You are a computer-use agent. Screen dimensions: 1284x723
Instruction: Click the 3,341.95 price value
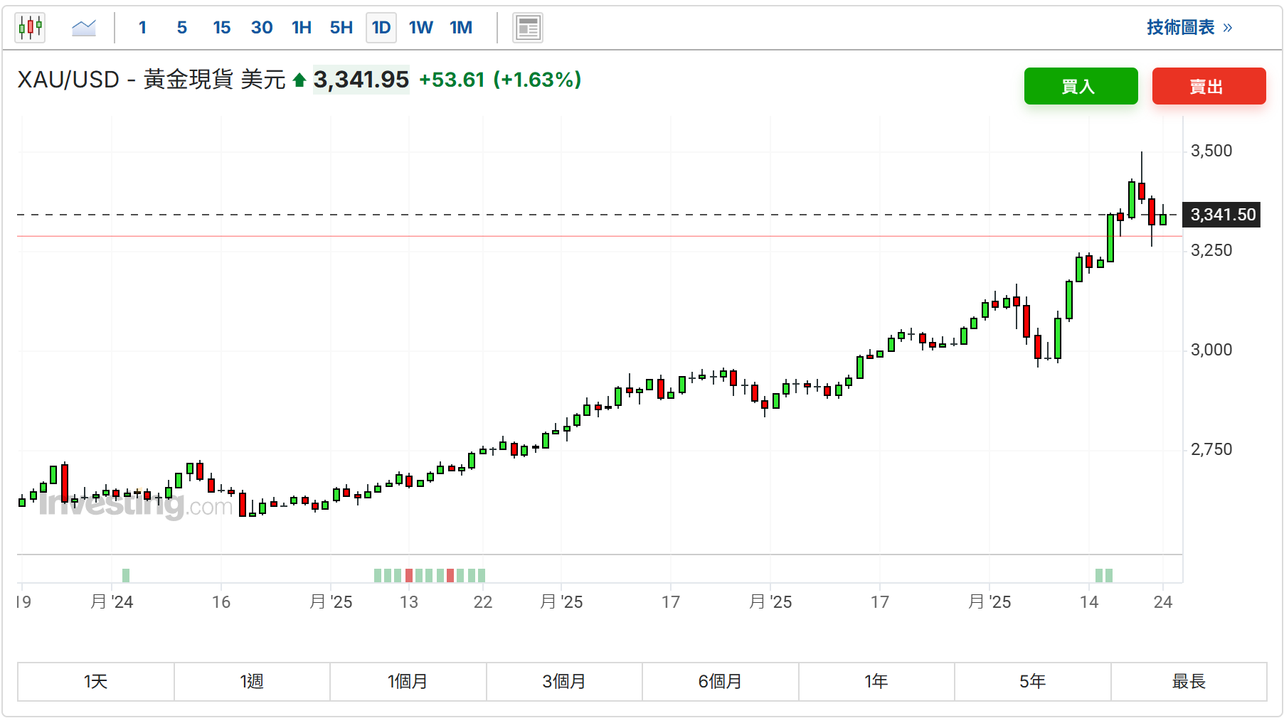click(361, 80)
